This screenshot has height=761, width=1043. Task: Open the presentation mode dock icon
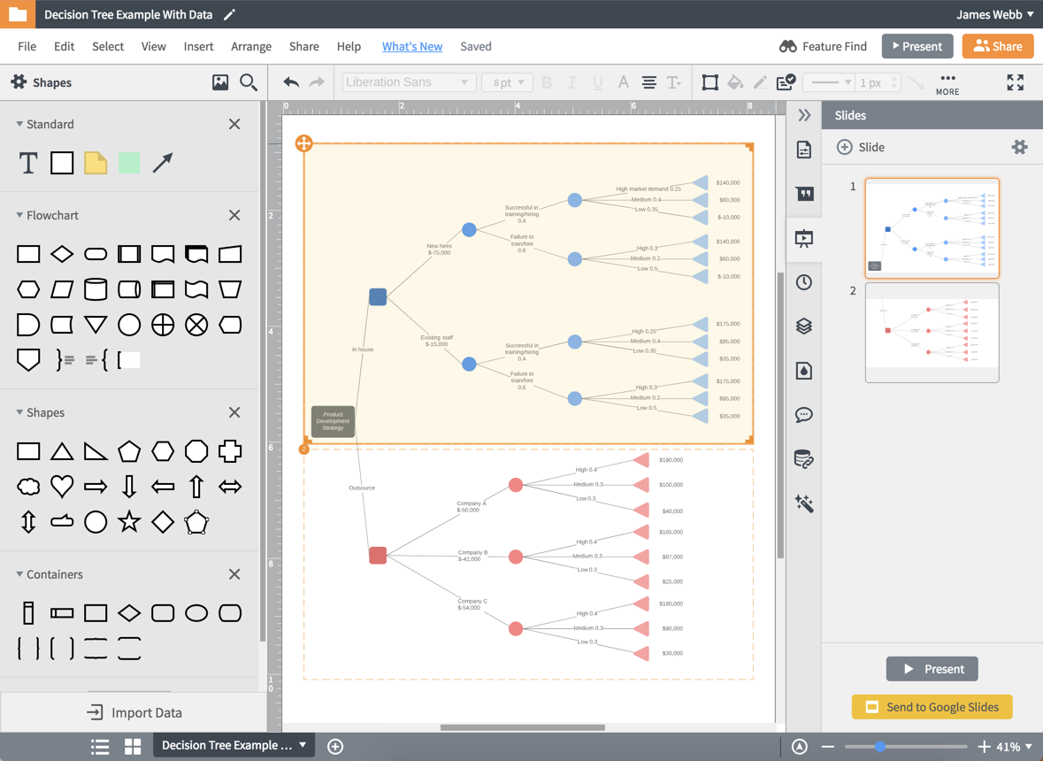point(804,238)
